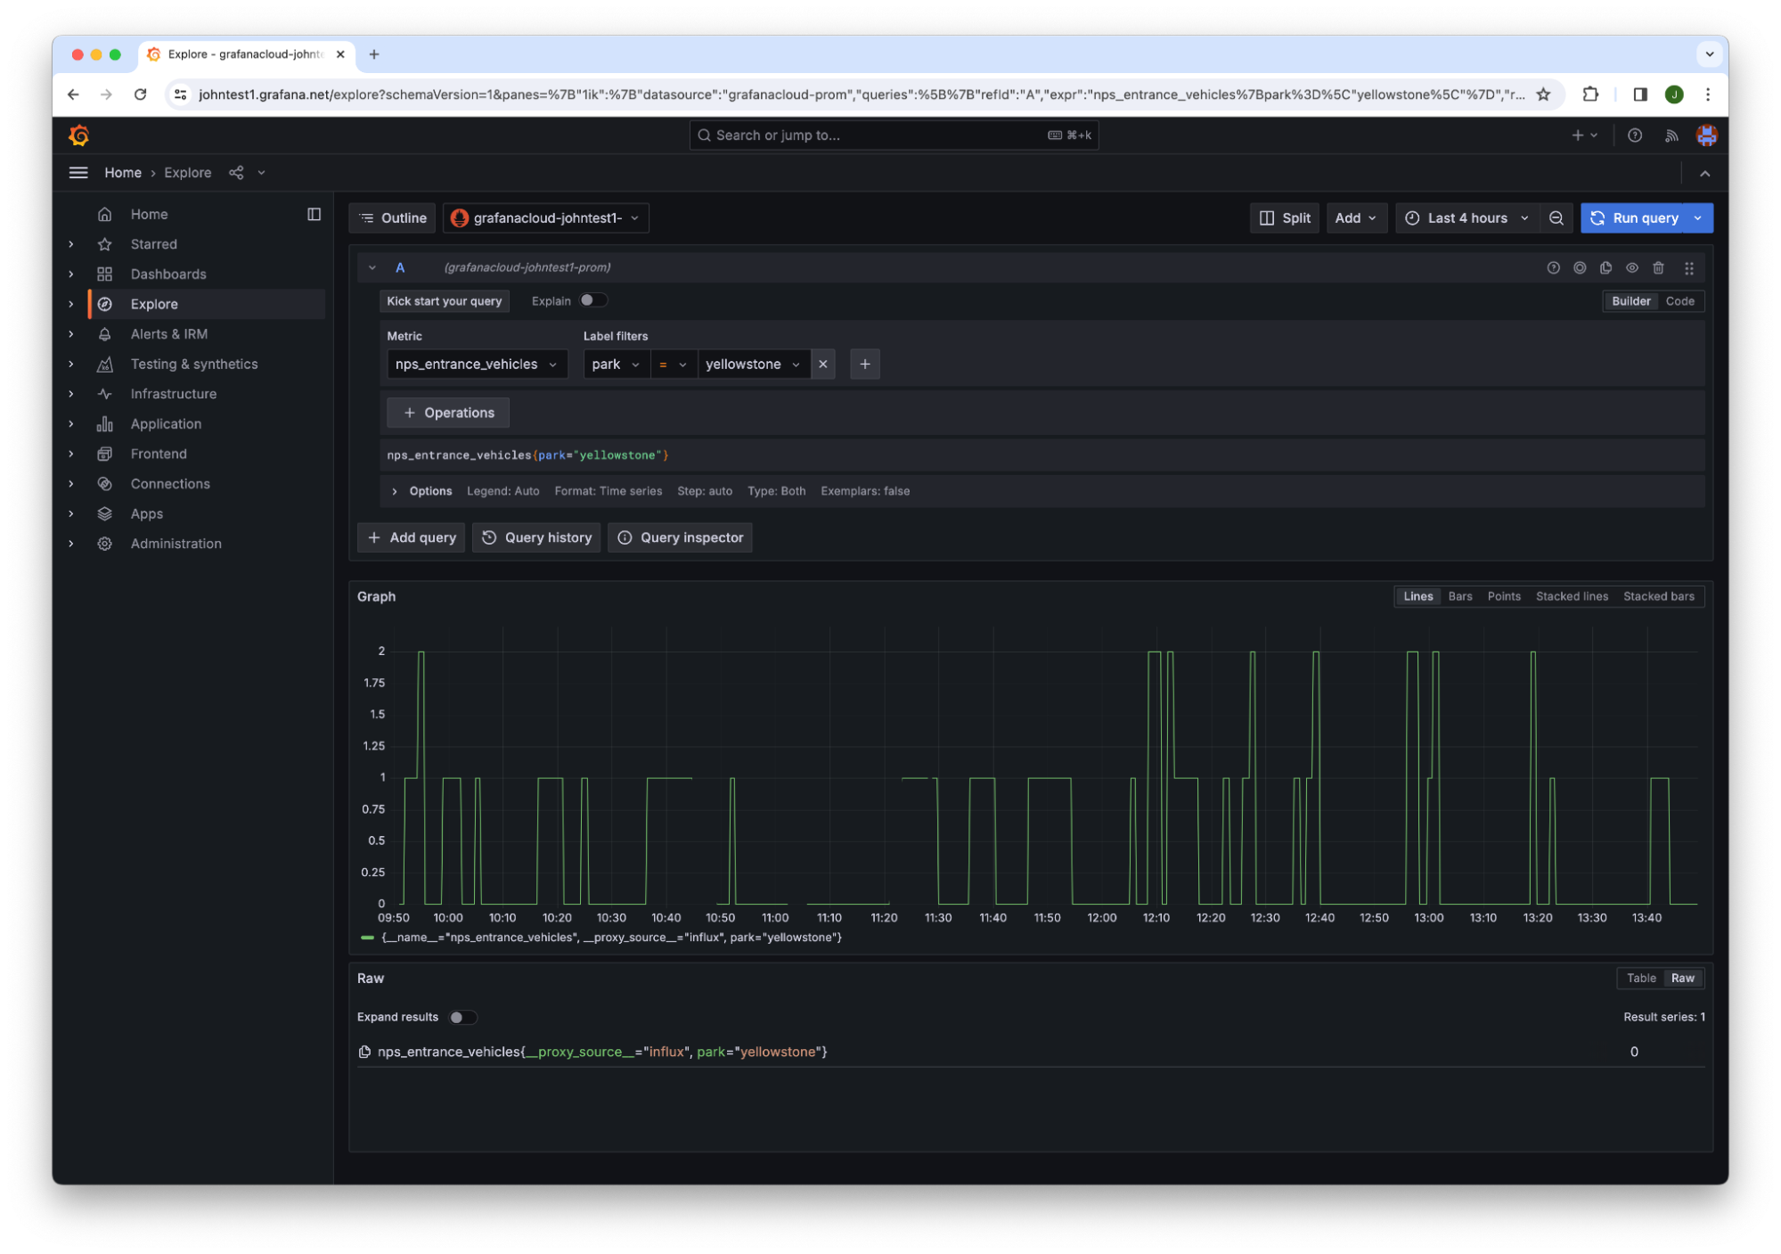This screenshot has width=1781, height=1254.
Task: Open Run query interval dropdown arrow
Action: pos(1698,218)
